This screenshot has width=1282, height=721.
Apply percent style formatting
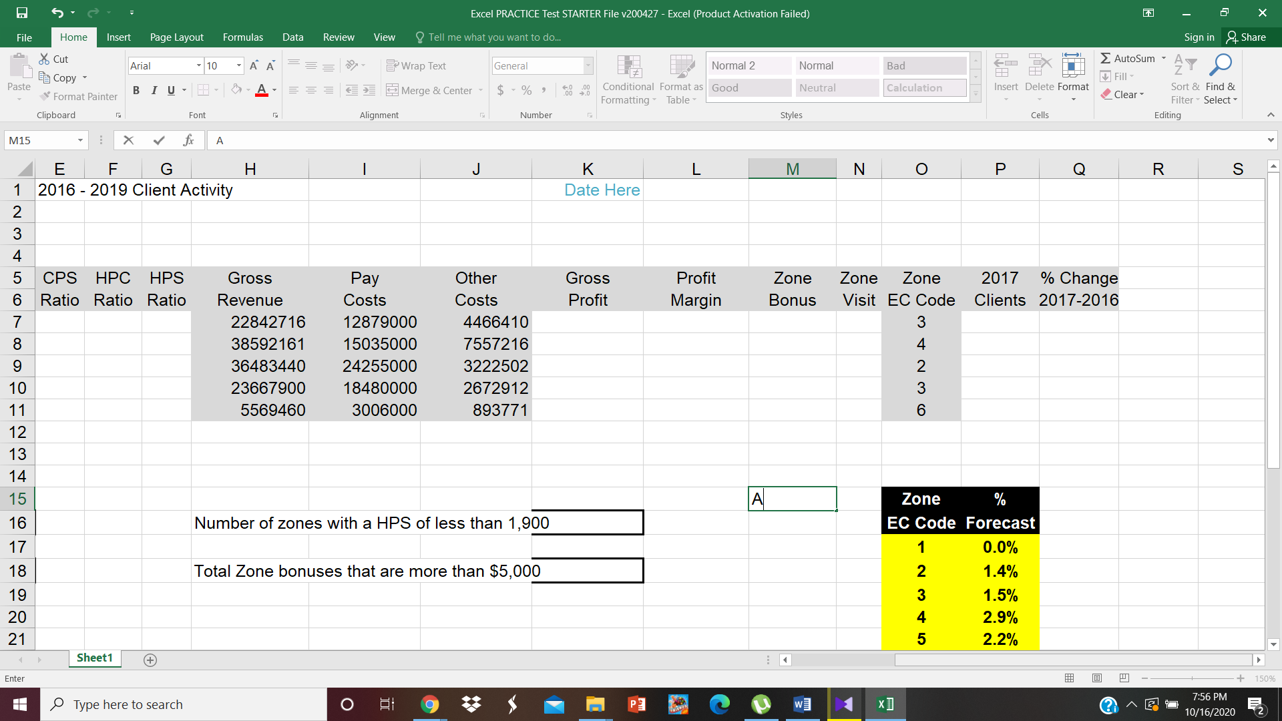pos(526,90)
